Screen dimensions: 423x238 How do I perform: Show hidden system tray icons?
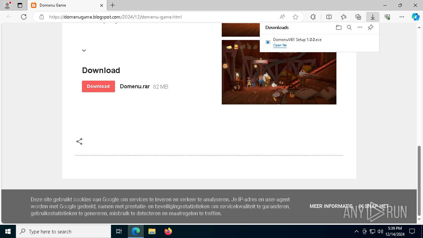356,231
